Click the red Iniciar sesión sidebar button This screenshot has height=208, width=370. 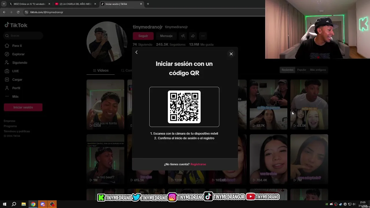coord(23,107)
